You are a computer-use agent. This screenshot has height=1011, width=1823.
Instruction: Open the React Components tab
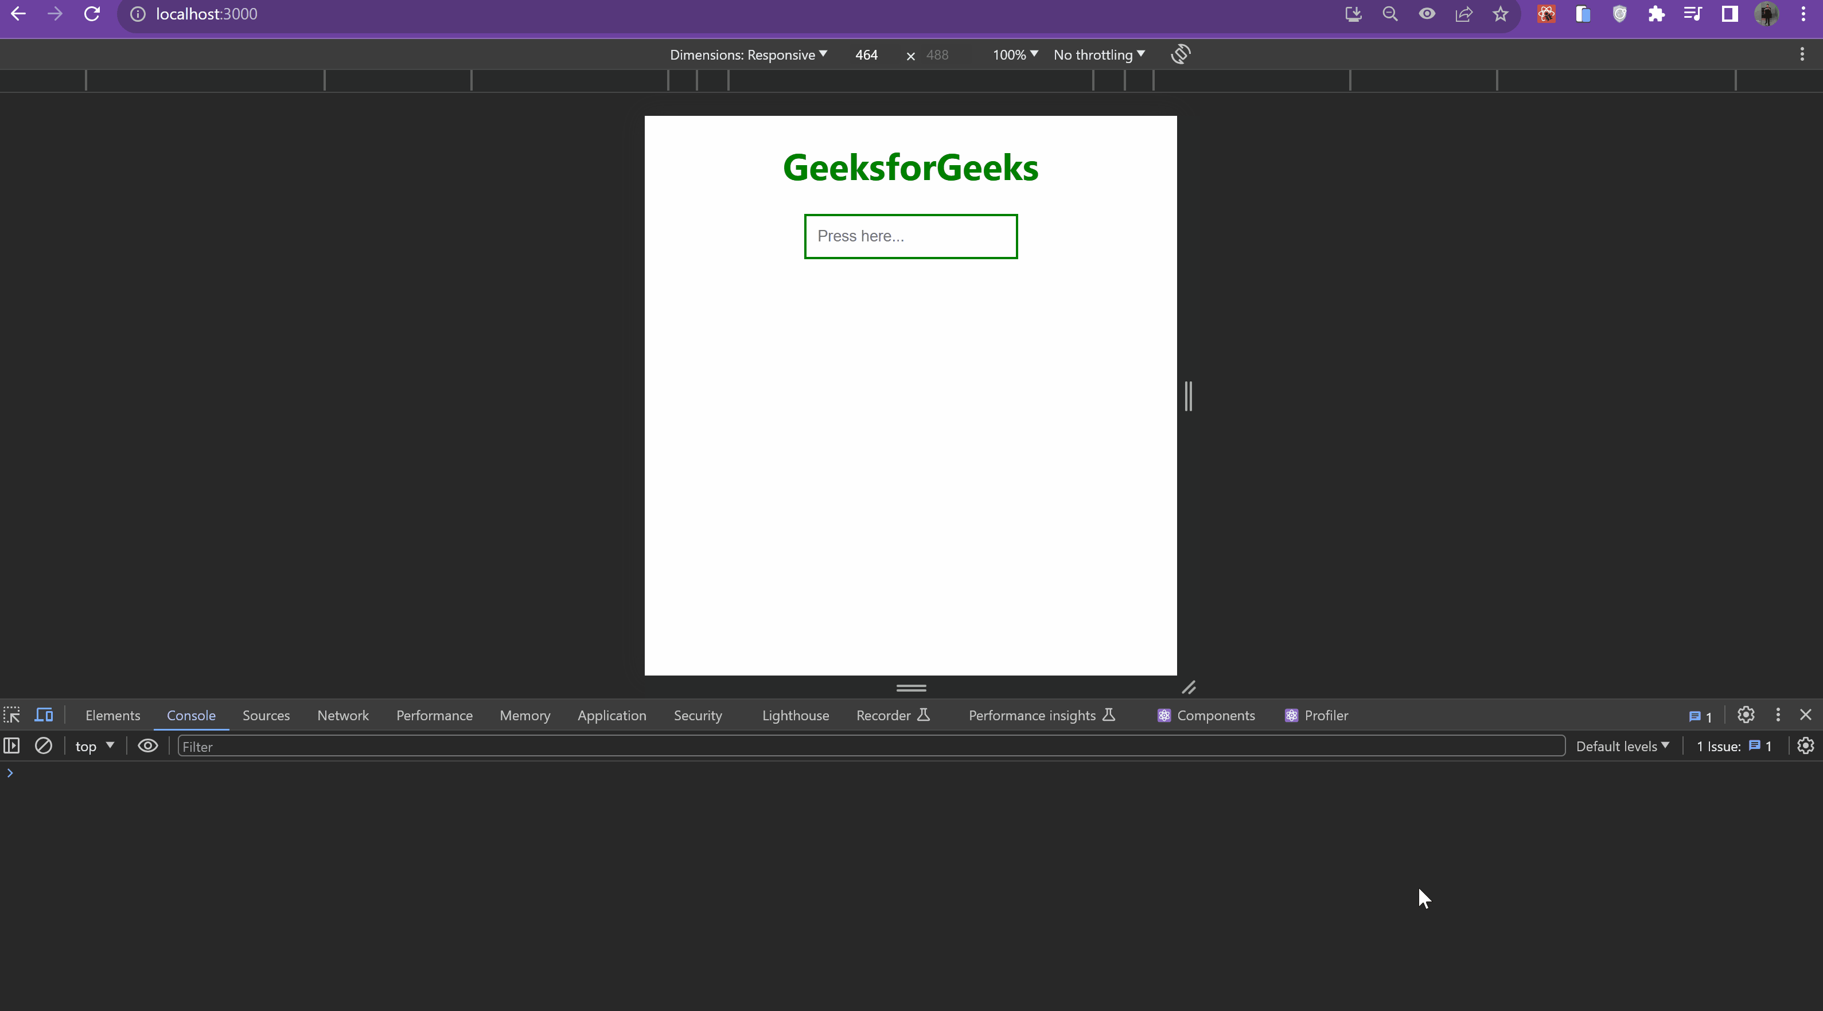click(x=1206, y=715)
